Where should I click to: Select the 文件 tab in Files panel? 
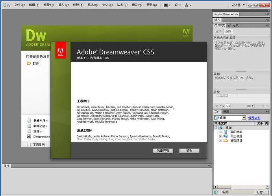point(217,112)
